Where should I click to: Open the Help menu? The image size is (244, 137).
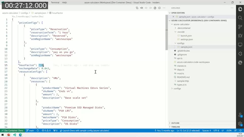coord(64,3)
